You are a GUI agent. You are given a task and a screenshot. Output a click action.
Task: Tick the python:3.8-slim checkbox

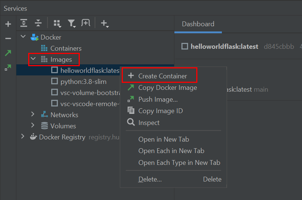click(55, 81)
